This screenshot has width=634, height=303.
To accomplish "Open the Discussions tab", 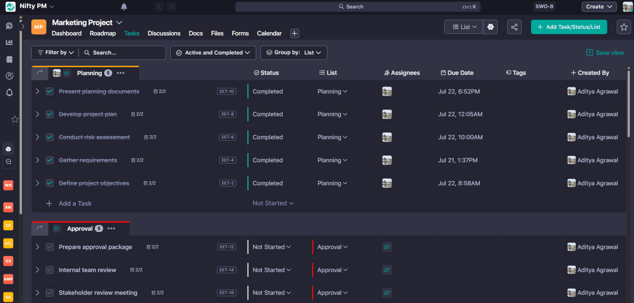I will 164,33.
